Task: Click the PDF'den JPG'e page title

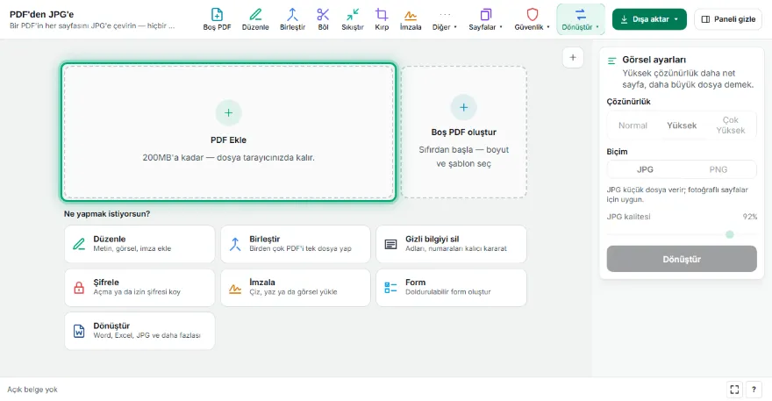Action: click(42, 14)
